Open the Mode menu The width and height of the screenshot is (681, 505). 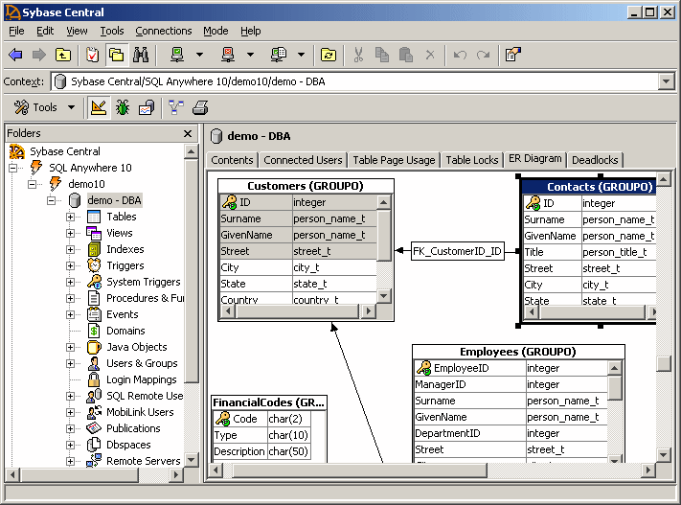click(x=216, y=31)
